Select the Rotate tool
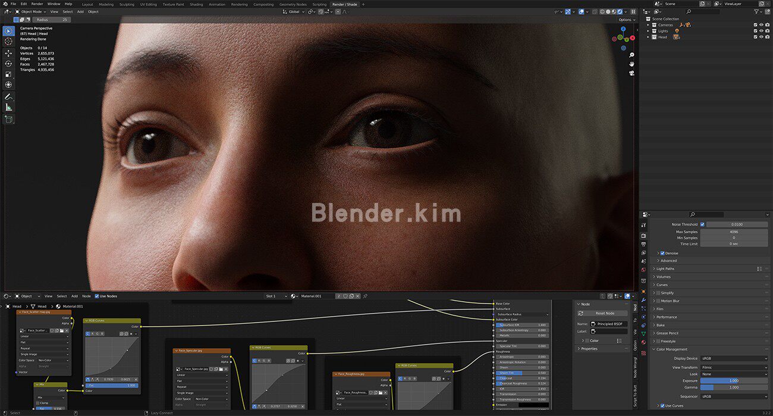Image resolution: width=773 pixels, height=416 pixels. (x=8, y=64)
